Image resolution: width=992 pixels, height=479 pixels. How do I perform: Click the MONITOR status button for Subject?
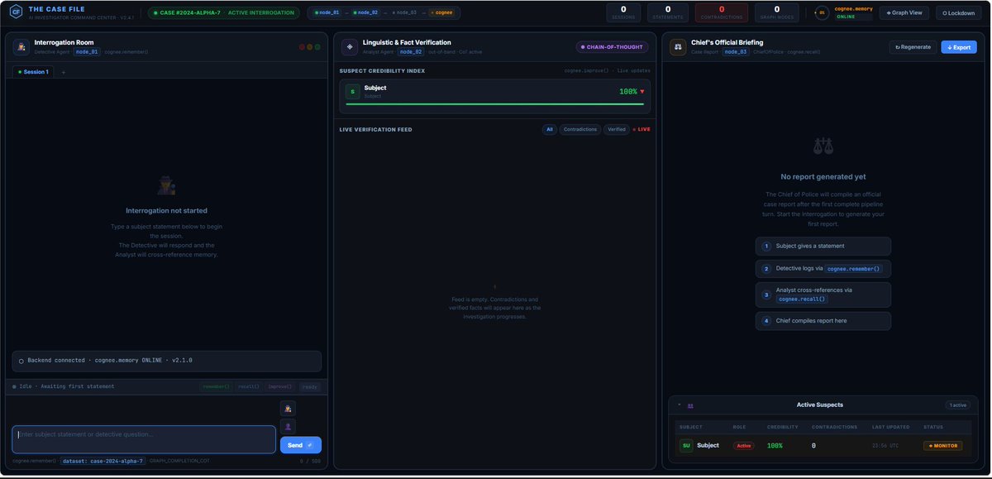pyautogui.click(x=942, y=445)
